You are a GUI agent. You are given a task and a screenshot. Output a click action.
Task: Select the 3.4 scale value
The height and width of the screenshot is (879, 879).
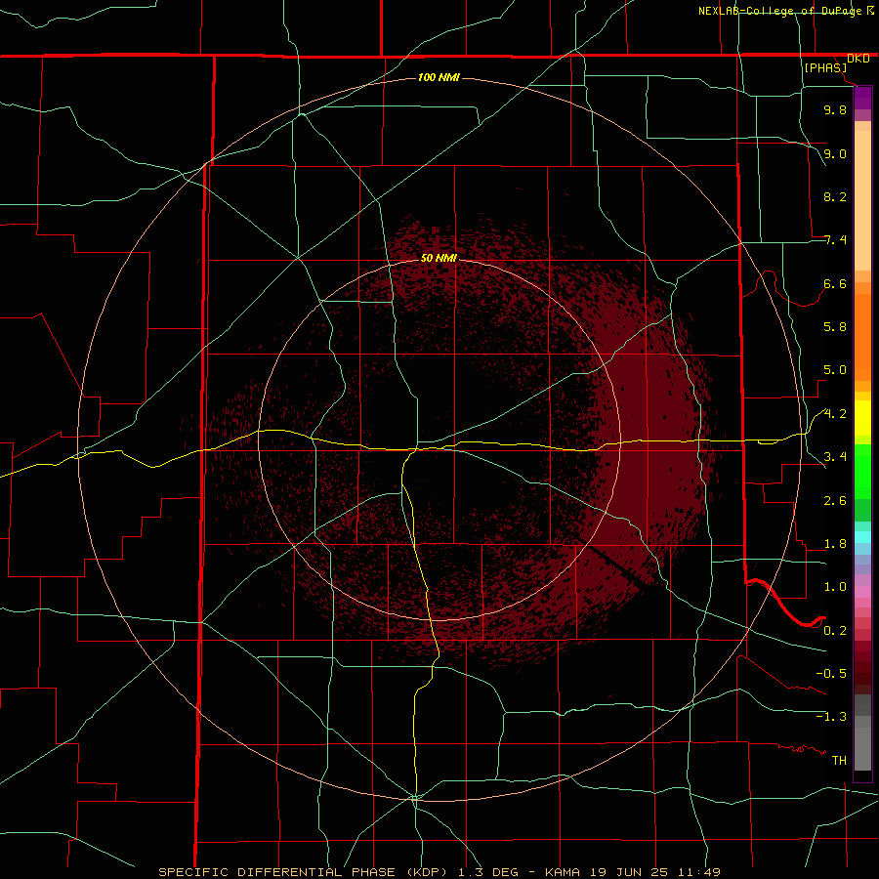[835, 456]
